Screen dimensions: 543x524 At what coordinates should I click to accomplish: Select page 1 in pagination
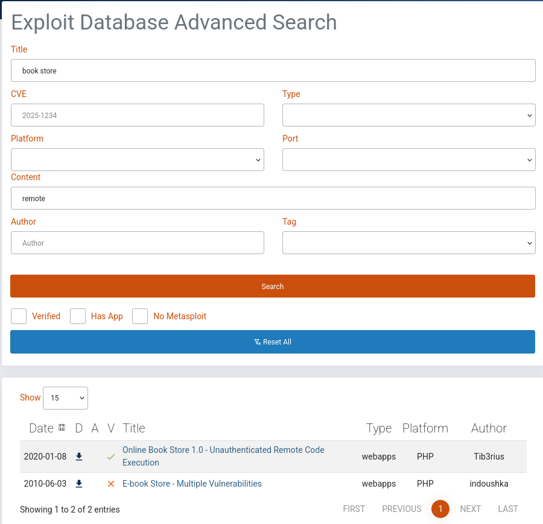440,509
